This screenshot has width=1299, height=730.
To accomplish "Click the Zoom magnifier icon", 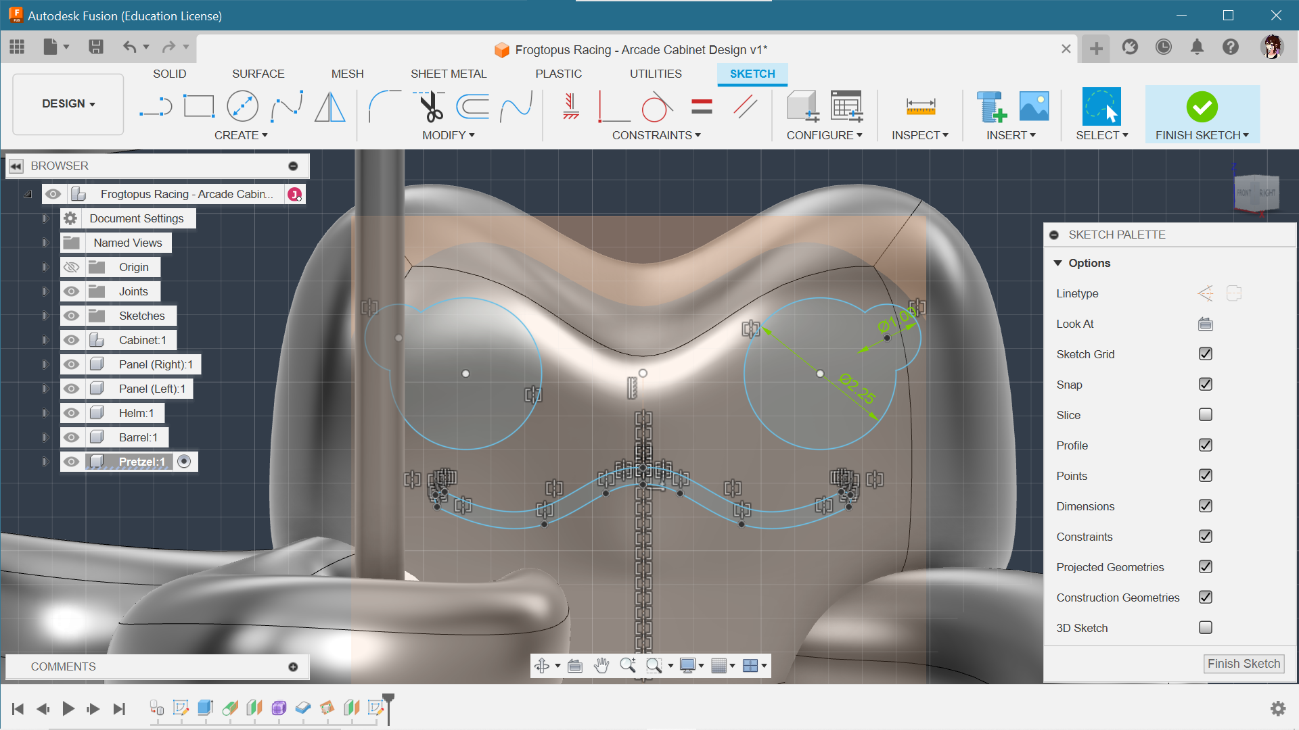I will pyautogui.click(x=628, y=666).
